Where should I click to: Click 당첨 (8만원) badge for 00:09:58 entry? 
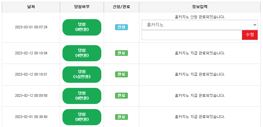coord(82,96)
